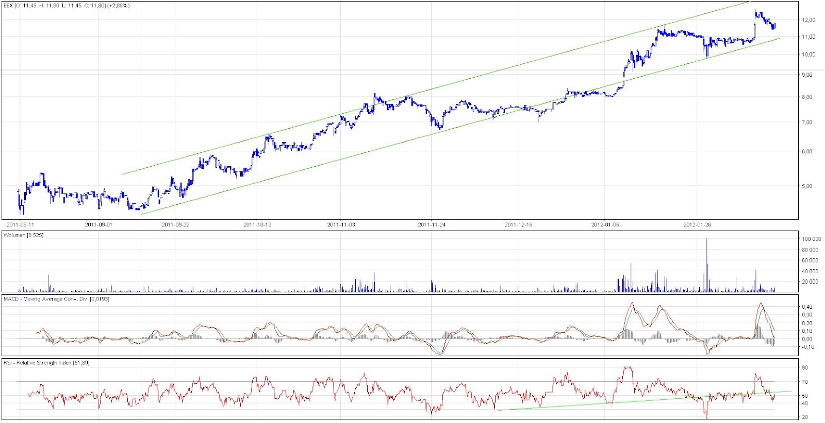Screen dimensions: 825x423
Task: Click the 2012-01-05 date label
Action: (x=605, y=224)
